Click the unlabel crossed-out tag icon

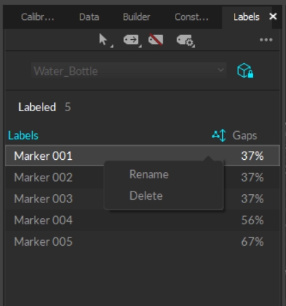(156, 40)
